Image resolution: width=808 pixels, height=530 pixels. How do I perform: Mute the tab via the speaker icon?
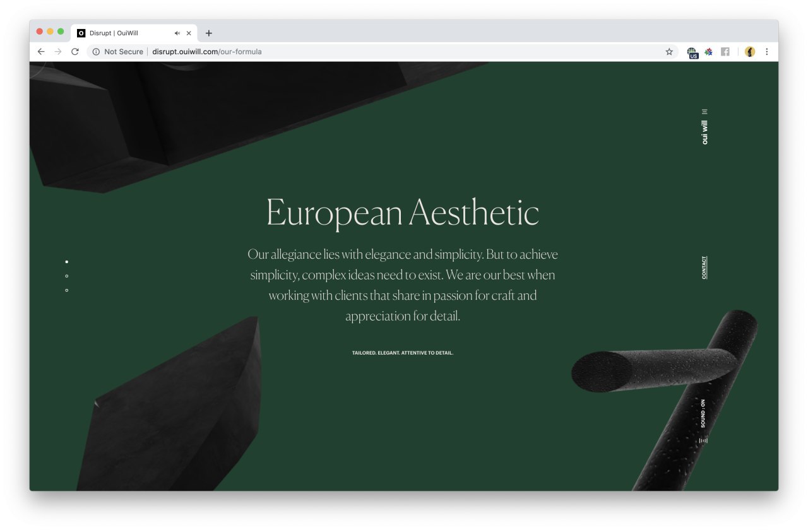tap(177, 33)
